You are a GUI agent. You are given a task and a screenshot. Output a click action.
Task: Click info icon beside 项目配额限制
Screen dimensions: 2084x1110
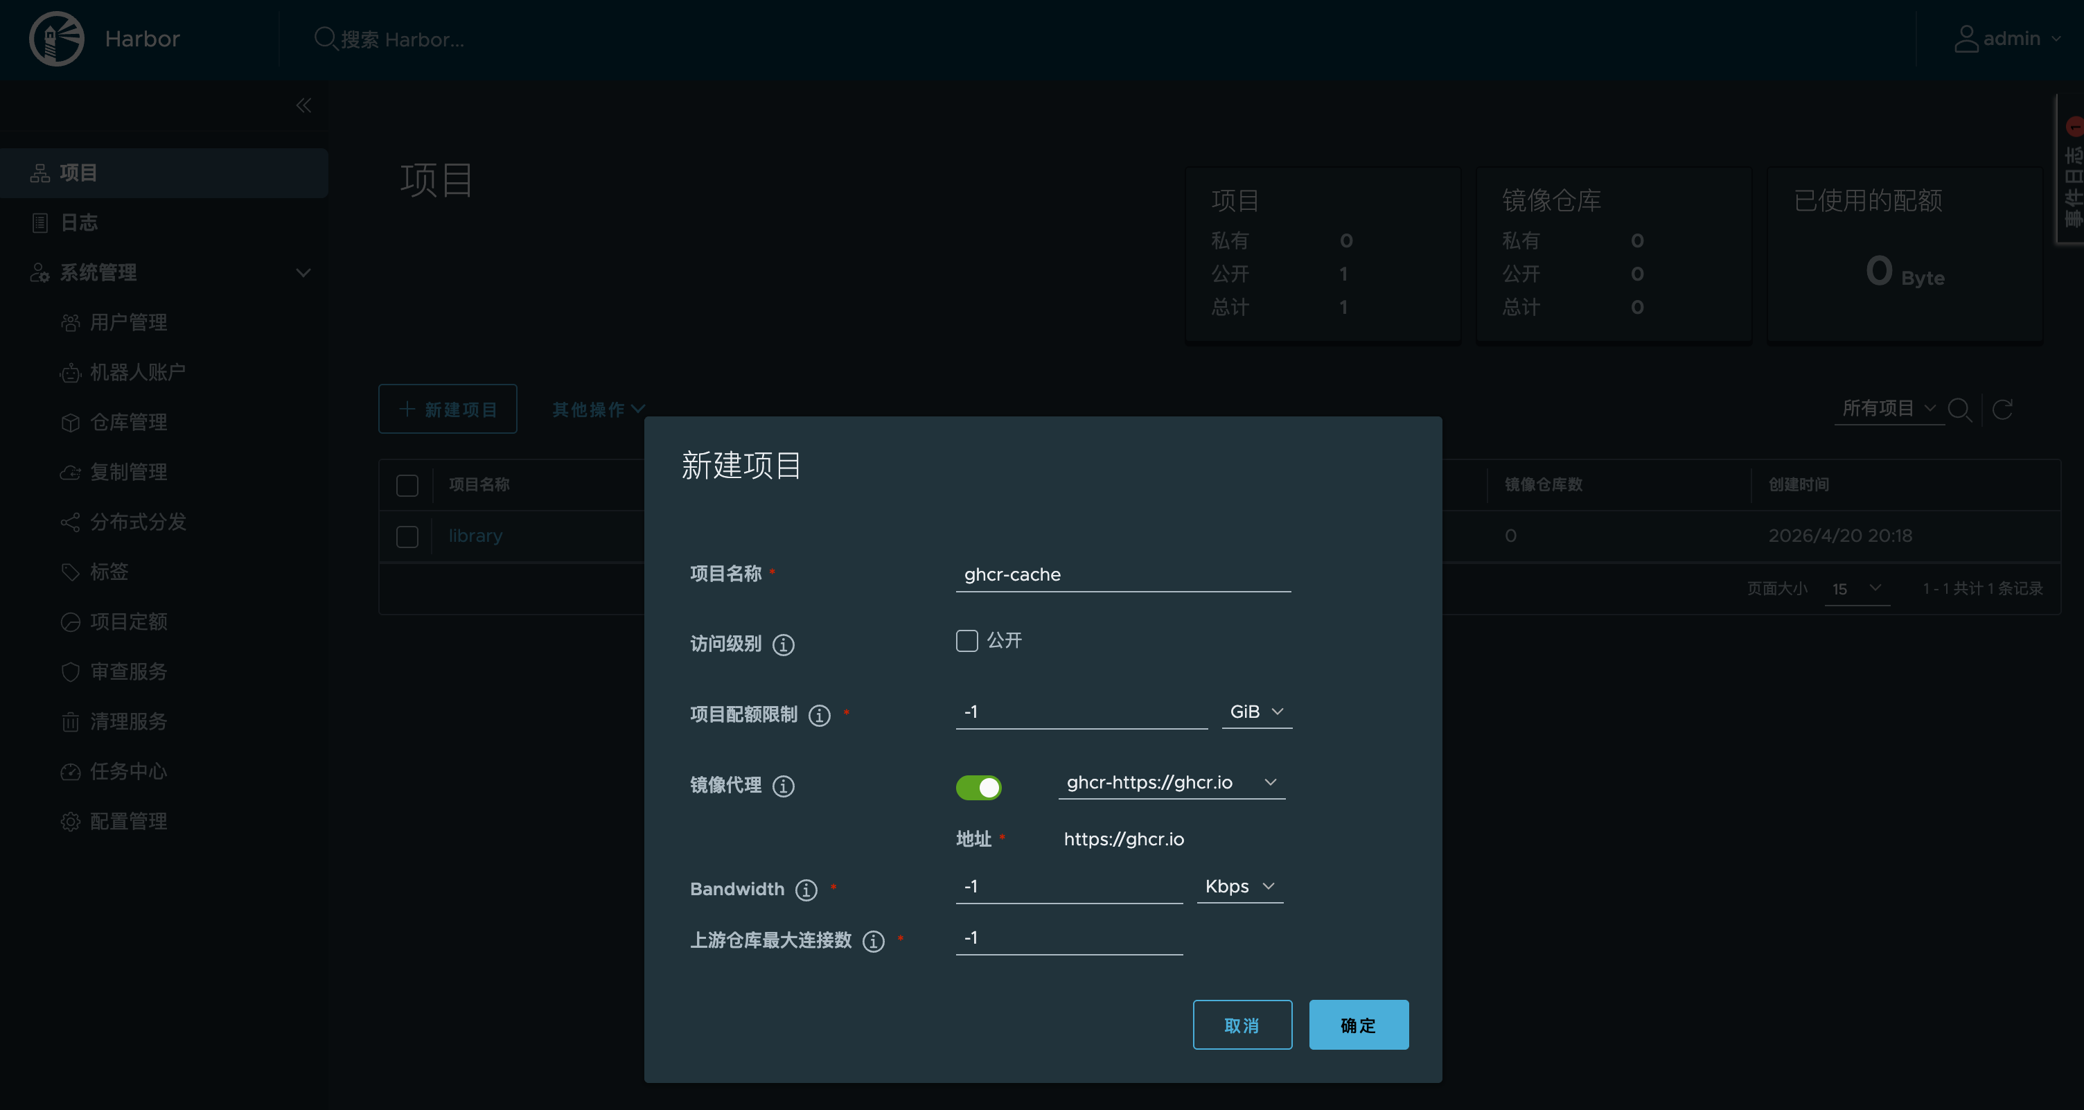tap(820, 715)
